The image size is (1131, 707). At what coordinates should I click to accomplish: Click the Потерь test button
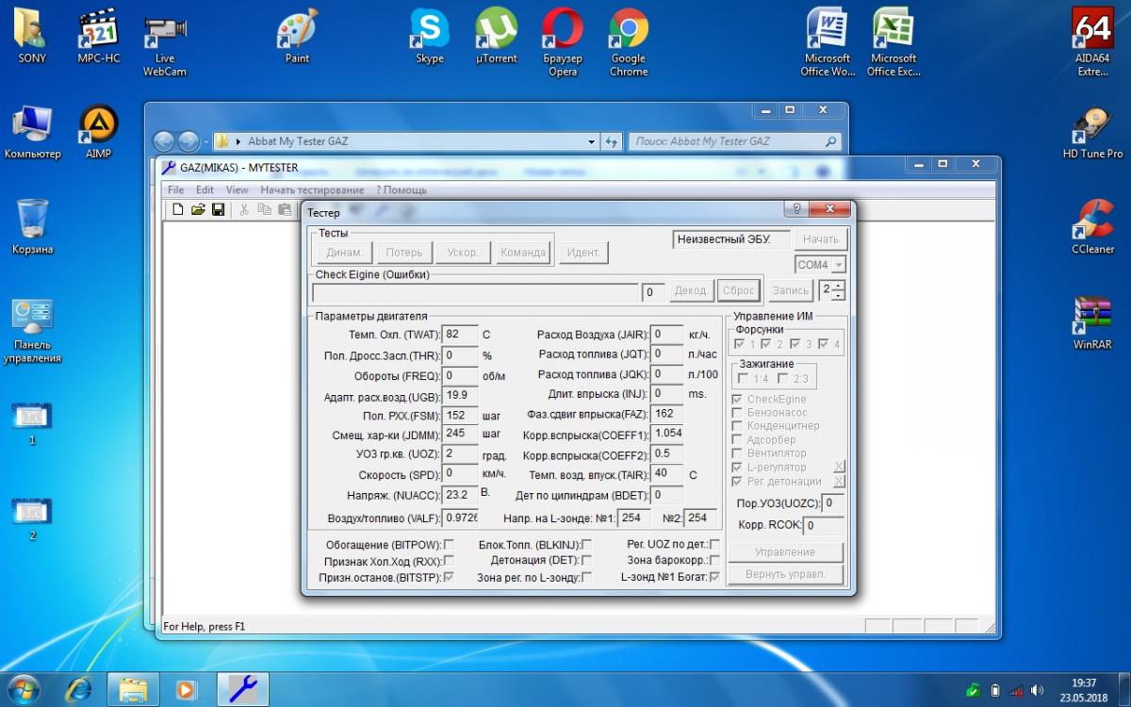click(404, 253)
